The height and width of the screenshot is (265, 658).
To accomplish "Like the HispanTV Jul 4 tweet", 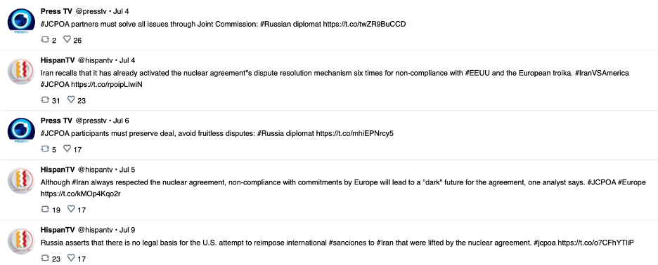I will (x=71, y=100).
